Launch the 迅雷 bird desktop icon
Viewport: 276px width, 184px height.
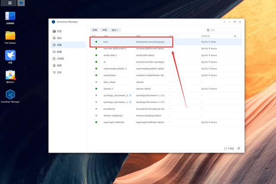(10, 56)
